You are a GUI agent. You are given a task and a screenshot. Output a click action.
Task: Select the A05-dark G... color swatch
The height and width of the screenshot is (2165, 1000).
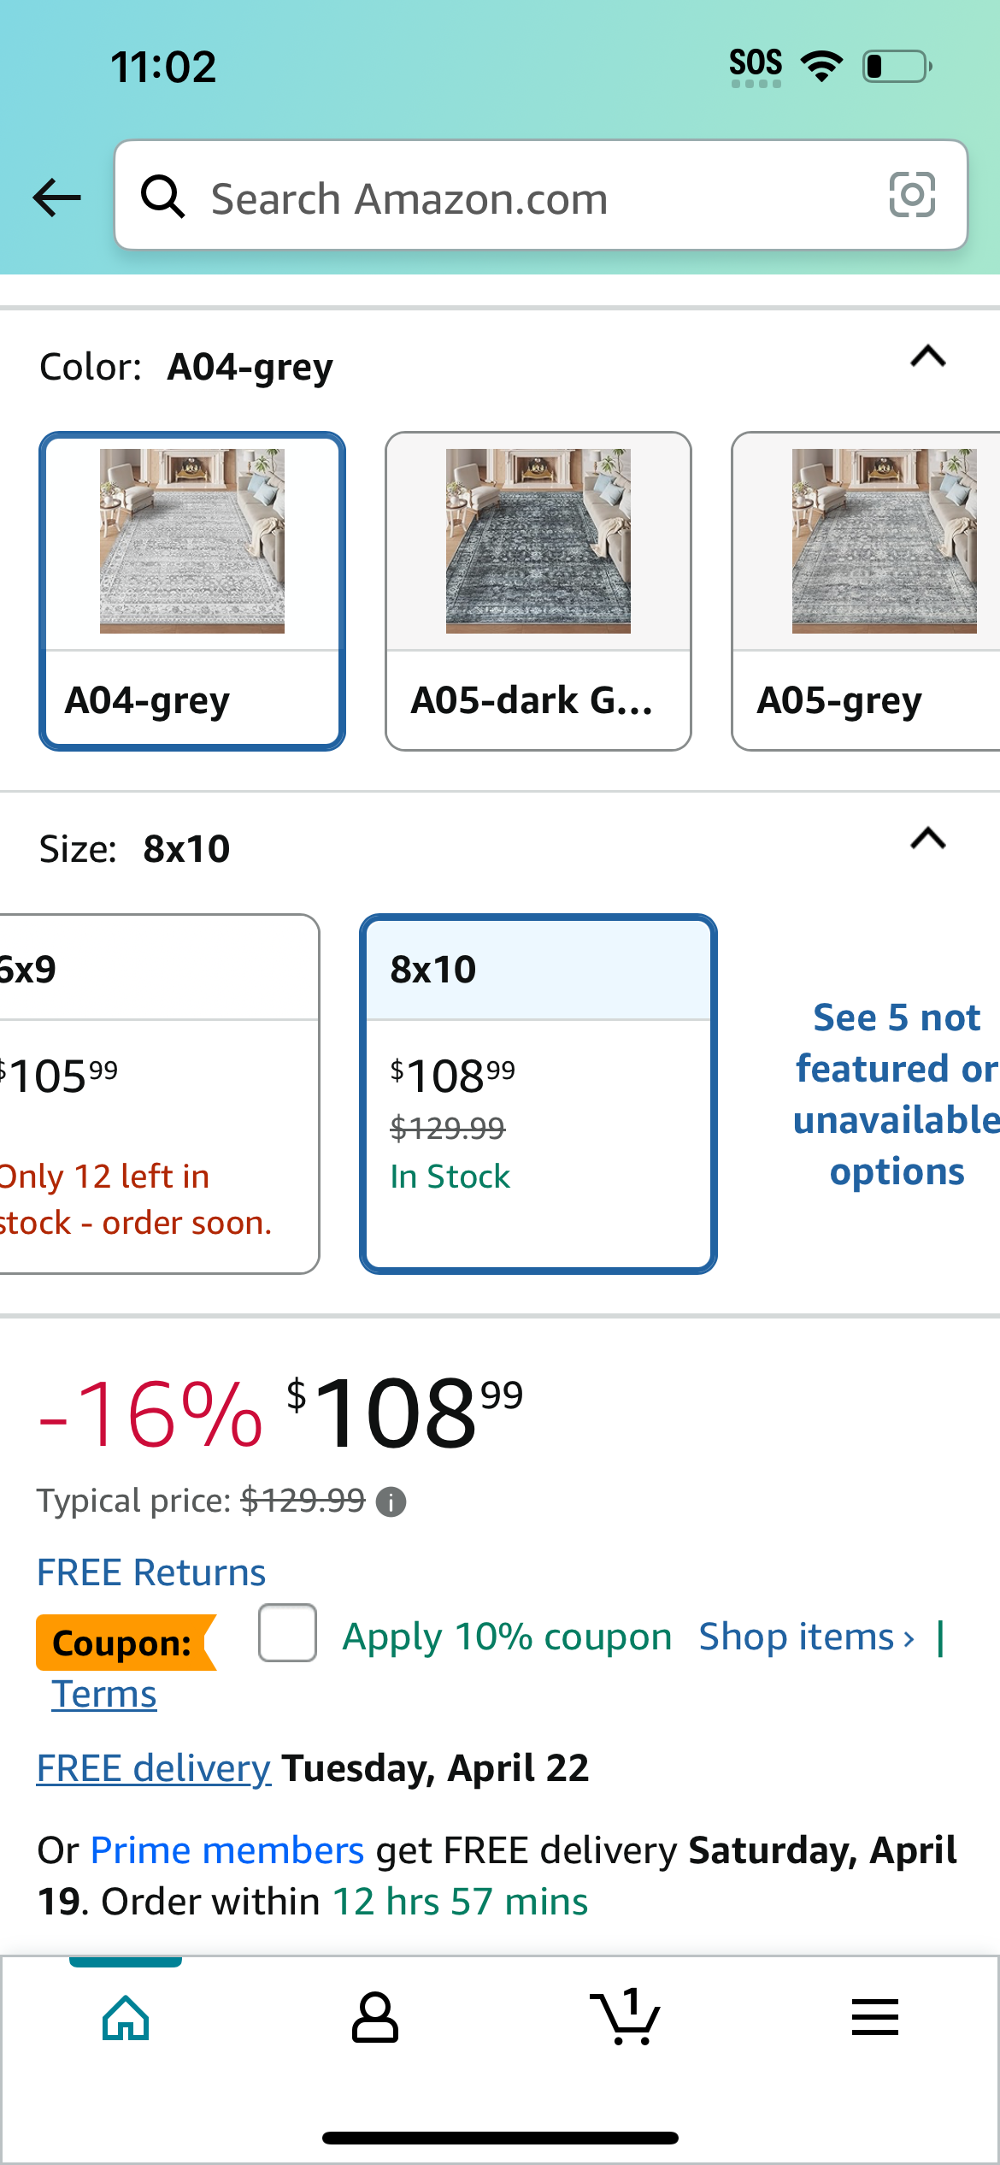tap(538, 592)
